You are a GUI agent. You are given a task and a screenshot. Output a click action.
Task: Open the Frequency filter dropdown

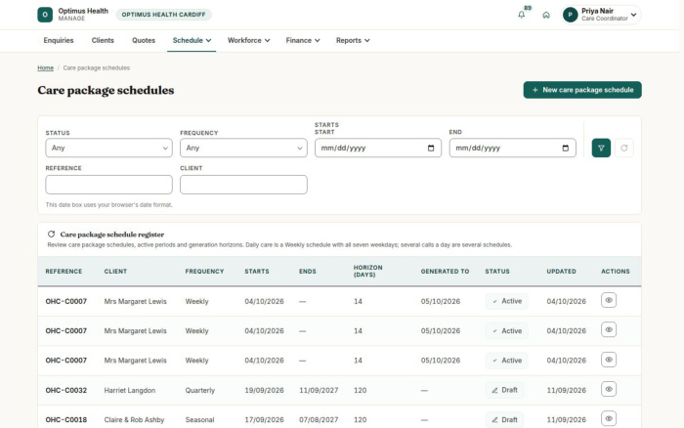pos(243,148)
